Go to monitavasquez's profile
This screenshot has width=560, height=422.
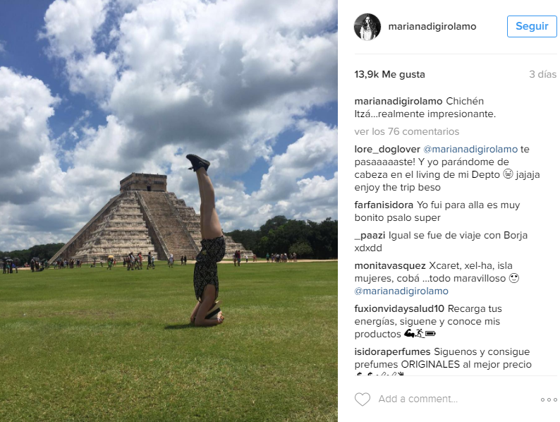(x=390, y=266)
